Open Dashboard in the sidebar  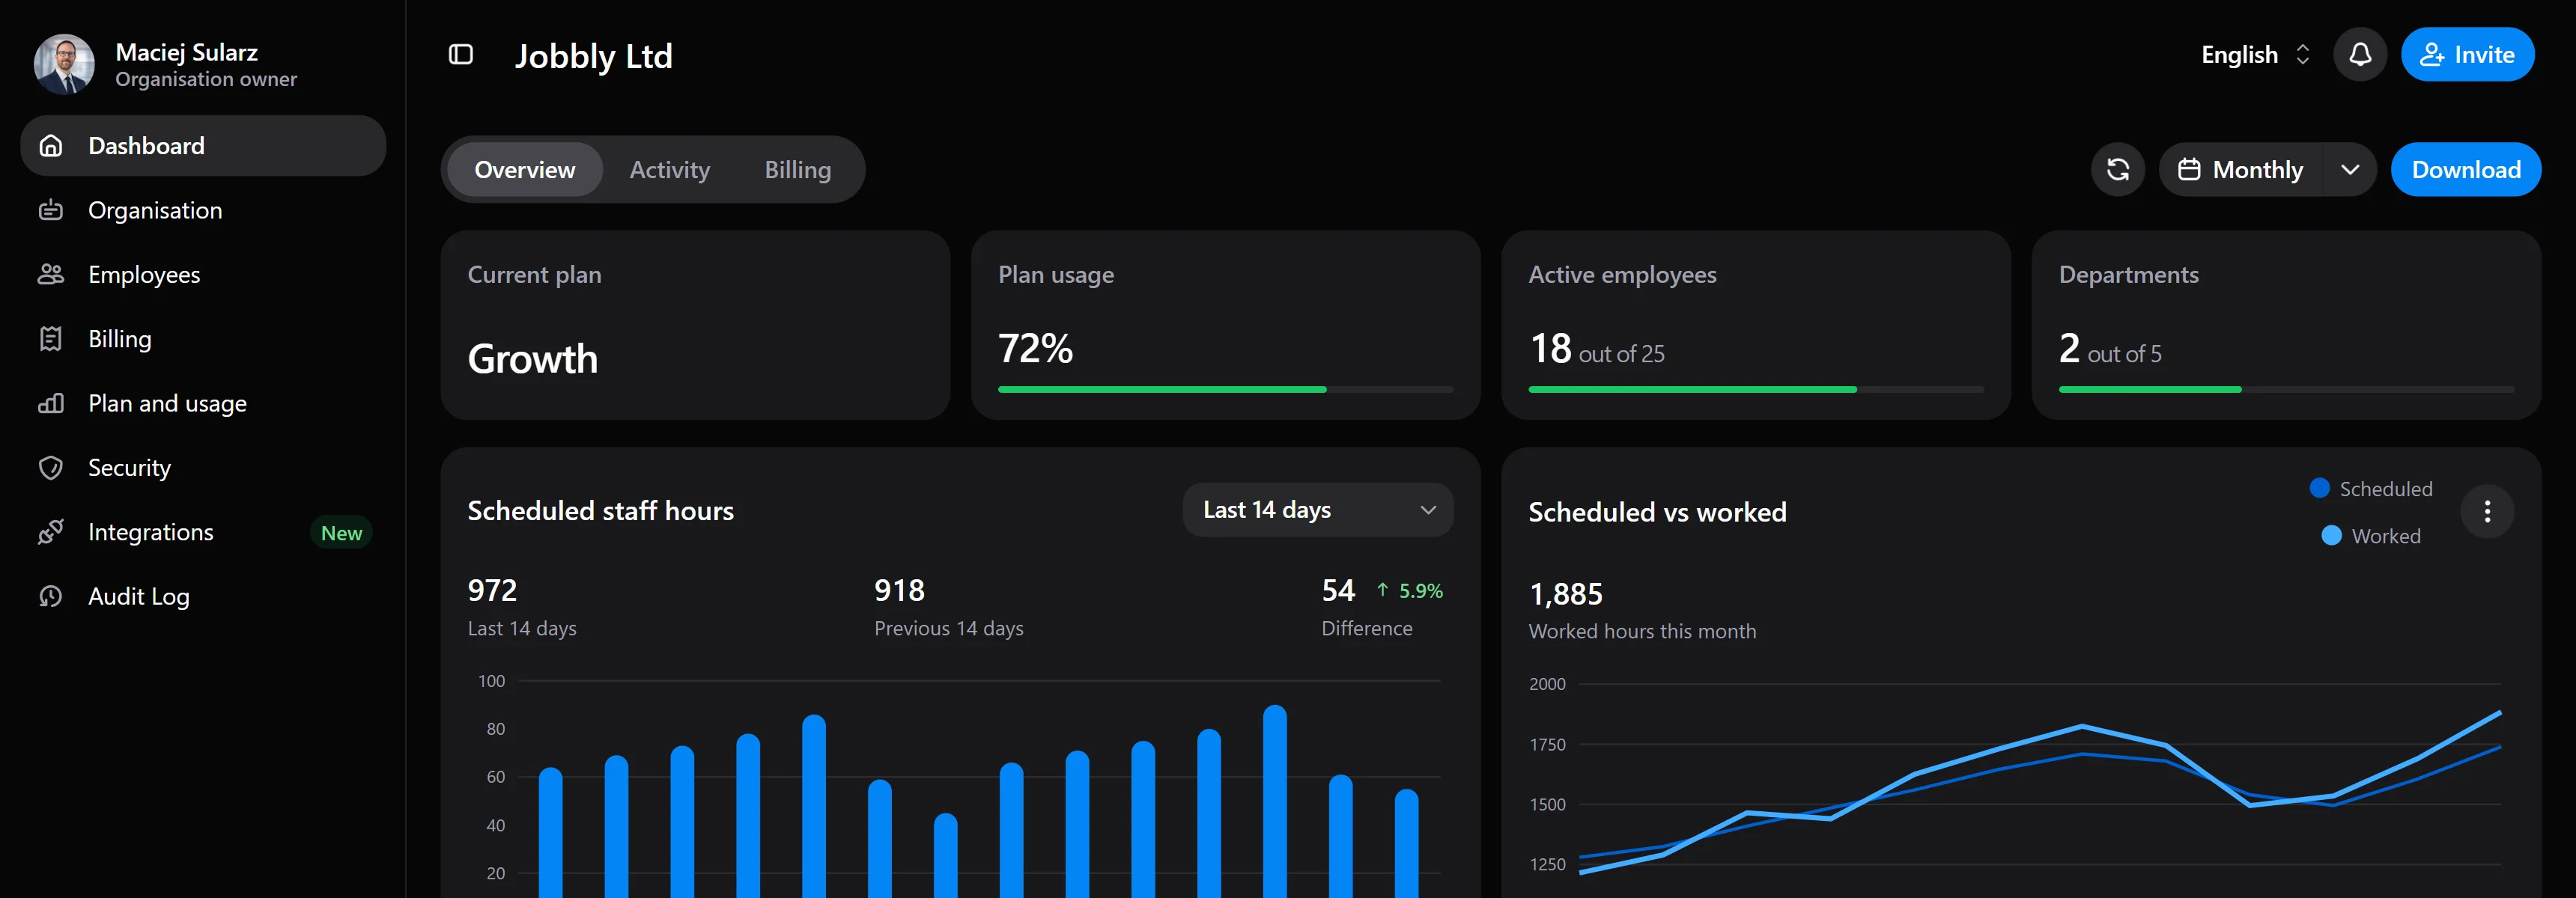pyautogui.click(x=203, y=146)
